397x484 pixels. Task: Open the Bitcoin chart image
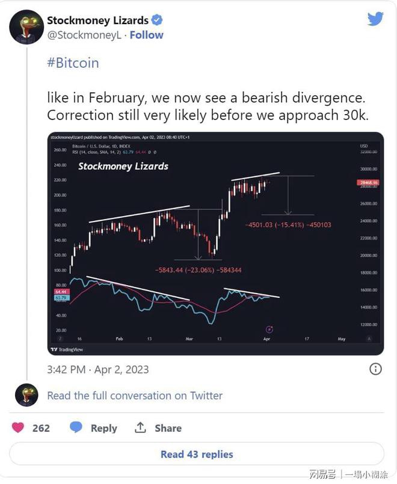pyautogui.click(x=215, y=243)
